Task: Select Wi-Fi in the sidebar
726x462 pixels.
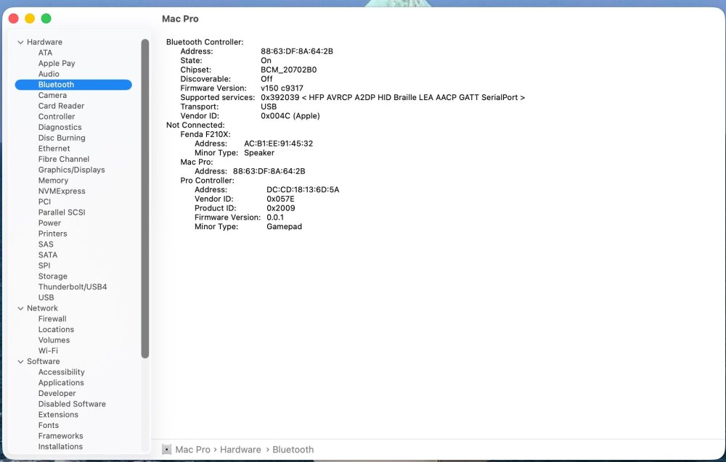Action: click(48, 350)
